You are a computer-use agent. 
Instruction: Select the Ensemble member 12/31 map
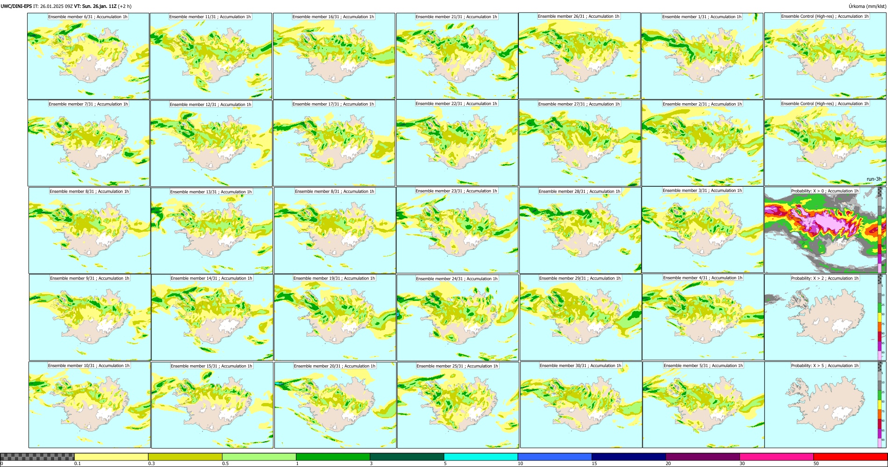[x=211, y=143]
